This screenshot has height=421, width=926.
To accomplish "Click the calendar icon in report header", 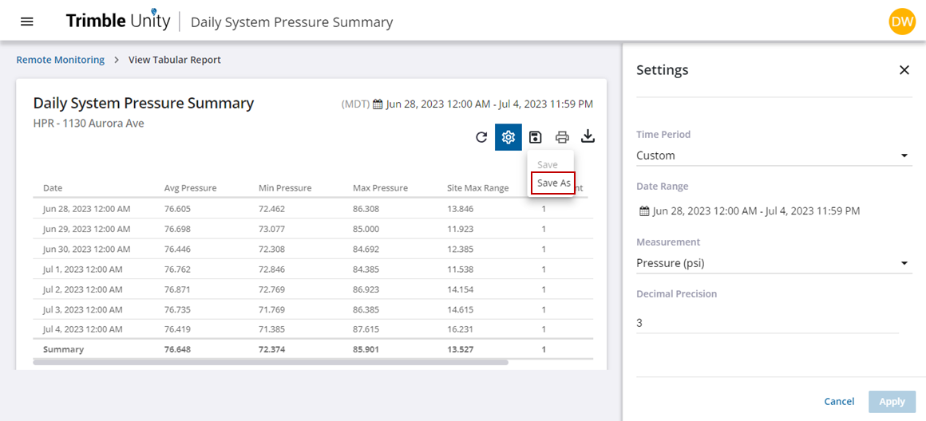I will 378,104.
